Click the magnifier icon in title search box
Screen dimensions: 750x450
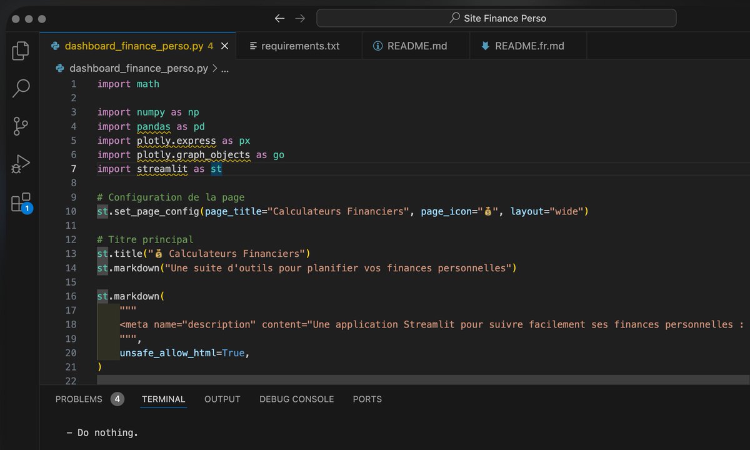[x=454, y=18]
